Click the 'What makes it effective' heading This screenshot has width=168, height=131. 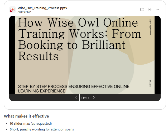tap(26, 116)
